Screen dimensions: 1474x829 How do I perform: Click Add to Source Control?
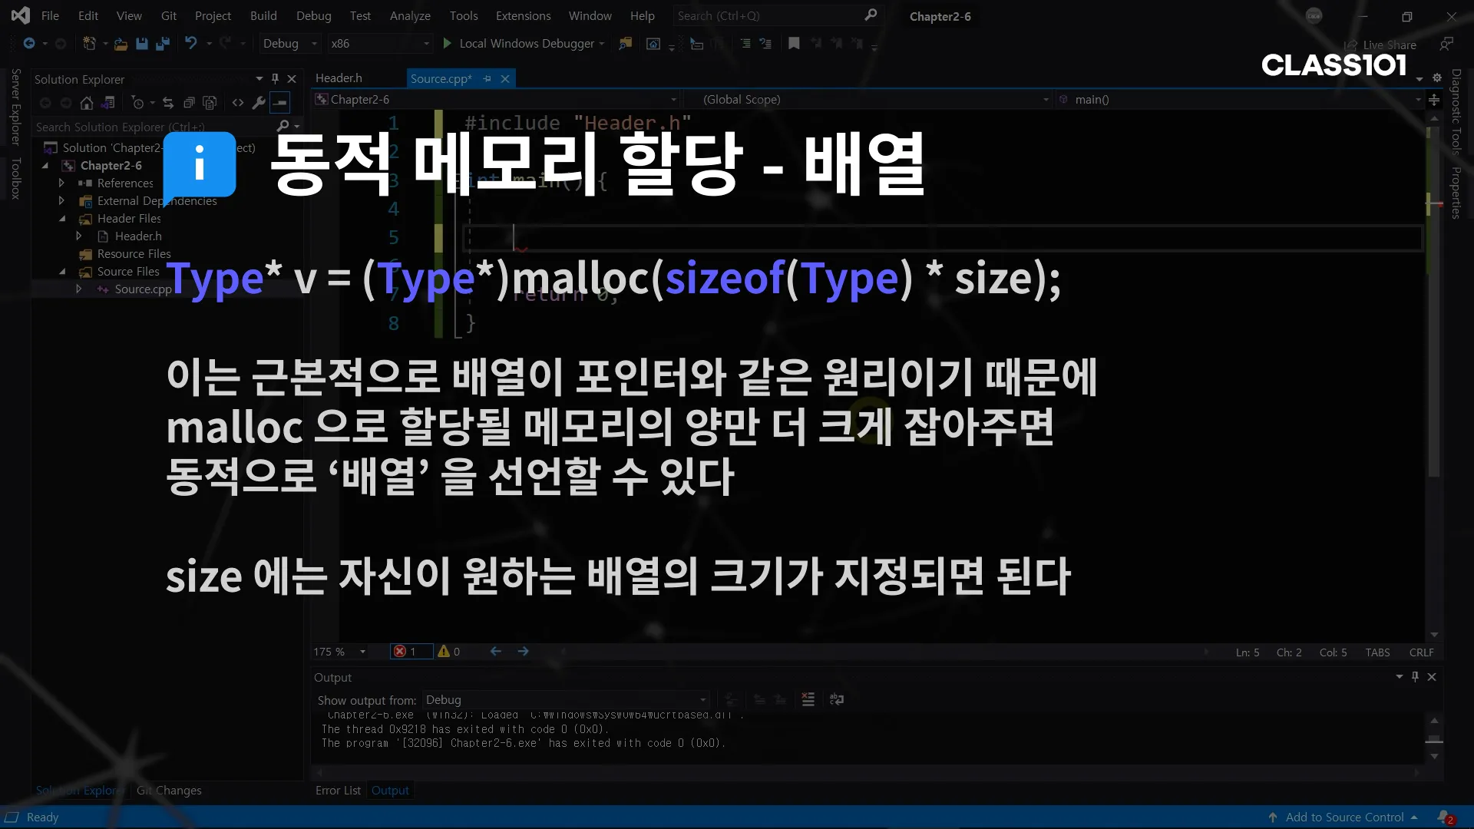tap(1343, 817)
